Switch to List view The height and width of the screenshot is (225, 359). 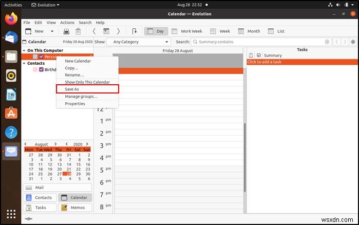[276, 31]
